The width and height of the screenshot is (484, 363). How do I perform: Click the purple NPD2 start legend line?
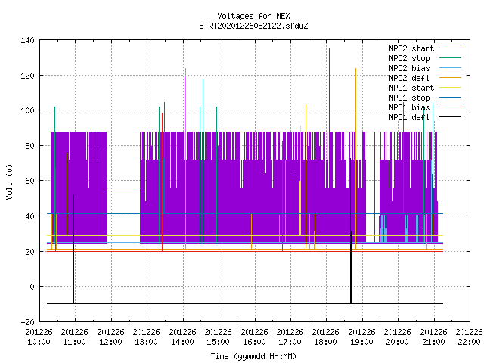click(450, 48)
